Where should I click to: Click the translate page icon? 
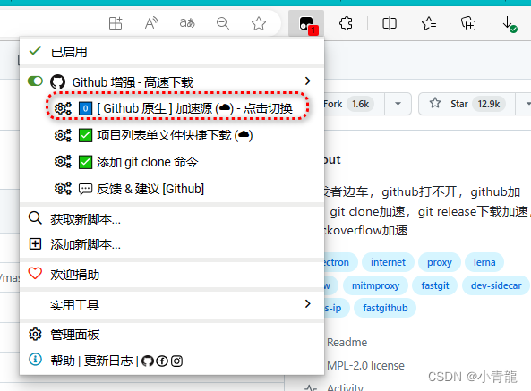[187, 23]
